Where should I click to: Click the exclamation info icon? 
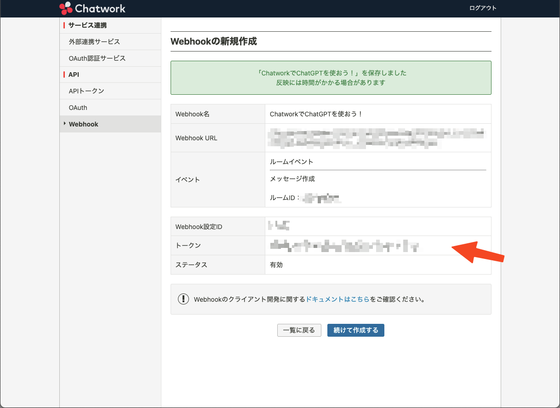point(183,299)
